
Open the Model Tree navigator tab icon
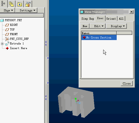[3, 4]
